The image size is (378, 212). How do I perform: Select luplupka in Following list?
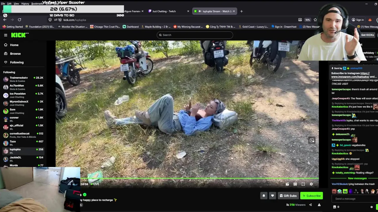point(23,151)
